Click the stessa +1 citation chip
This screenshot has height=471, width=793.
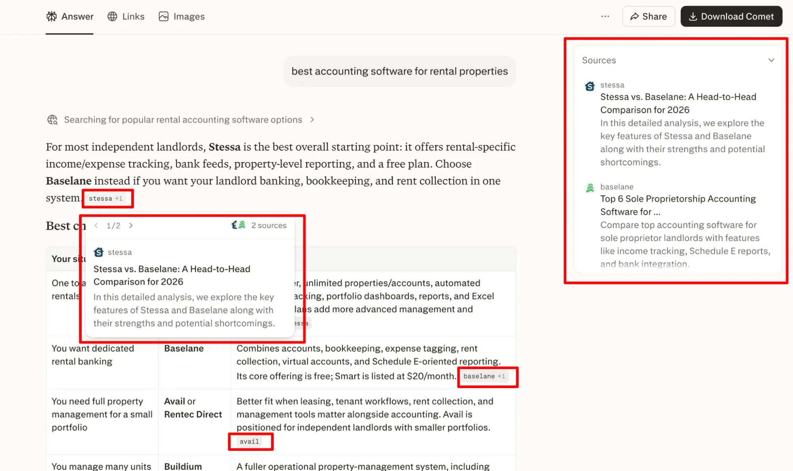pyautogui.click(x=106, y=198)
